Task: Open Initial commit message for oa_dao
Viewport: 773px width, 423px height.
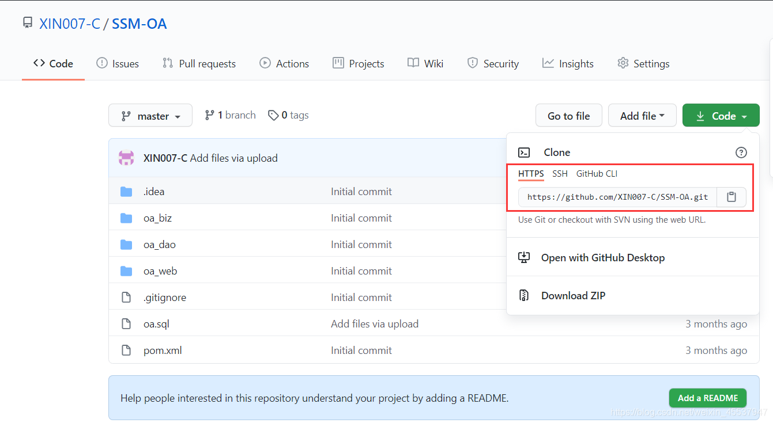Action: pos(361,245)
